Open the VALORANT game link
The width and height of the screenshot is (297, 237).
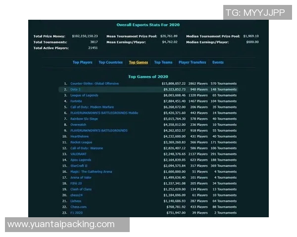coord(78,154)
